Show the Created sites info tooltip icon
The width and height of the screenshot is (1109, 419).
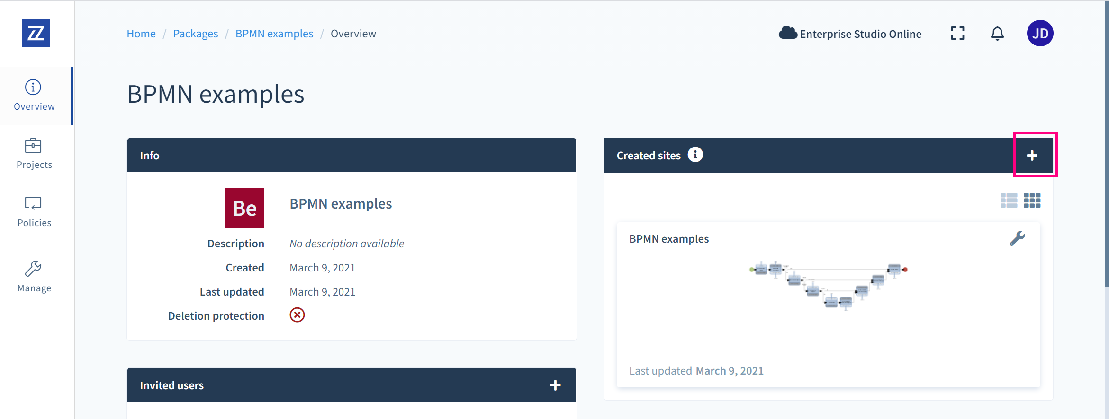point(695,155)
